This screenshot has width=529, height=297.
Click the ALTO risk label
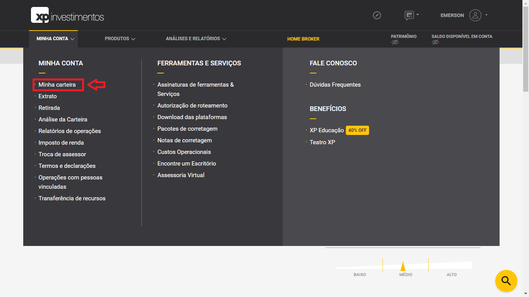click(x=452, y=275)
